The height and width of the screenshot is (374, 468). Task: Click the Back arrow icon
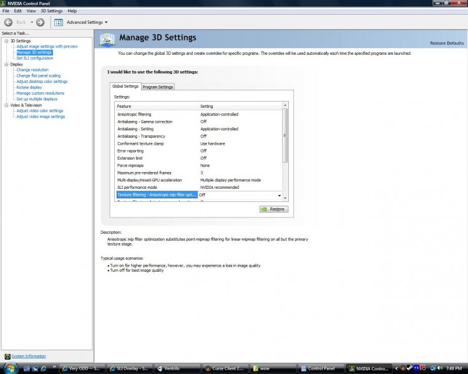(x=8, y=22)
